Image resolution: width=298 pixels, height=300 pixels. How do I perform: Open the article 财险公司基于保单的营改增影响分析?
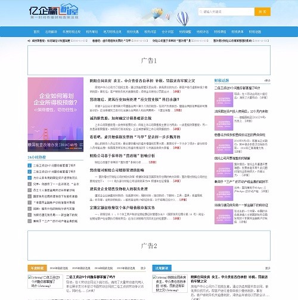tap(122, 156)
